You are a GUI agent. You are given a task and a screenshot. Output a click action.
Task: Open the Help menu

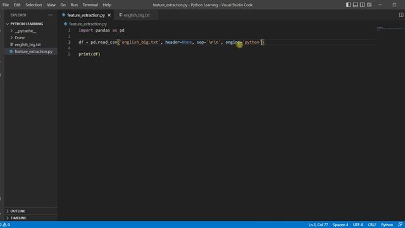107,5
